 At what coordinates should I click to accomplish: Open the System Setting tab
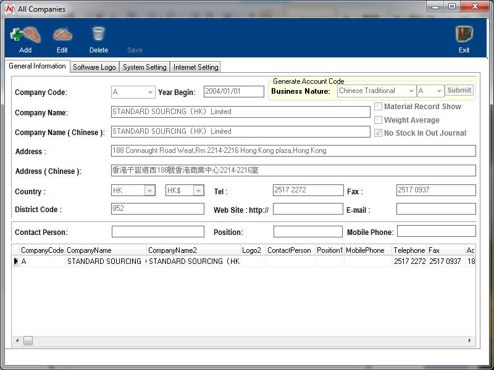coord(144,67)
